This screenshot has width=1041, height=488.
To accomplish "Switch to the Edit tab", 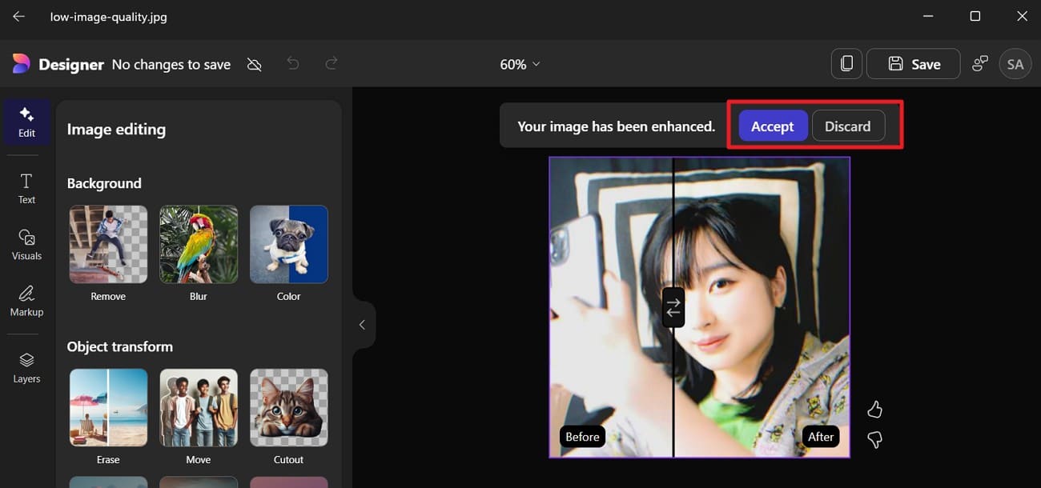I will 26,122.
